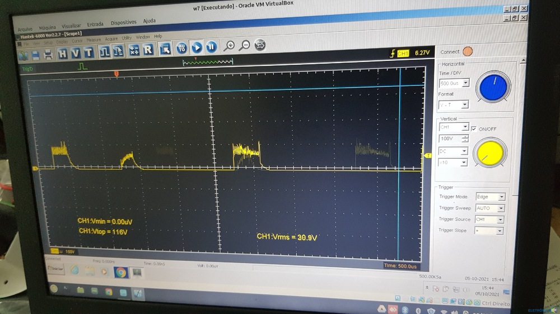Expand Trigger Source dropdown showing CH1

click(500, 220)
